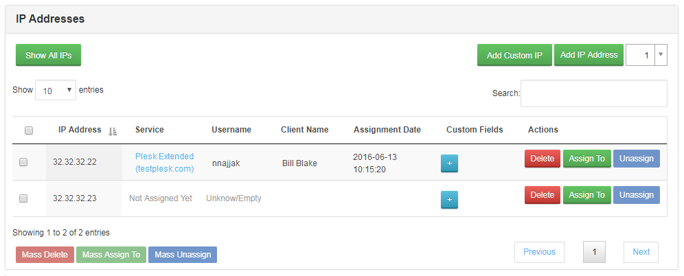
Task: Click the Actions column header
Action: [x=543, y=130]
